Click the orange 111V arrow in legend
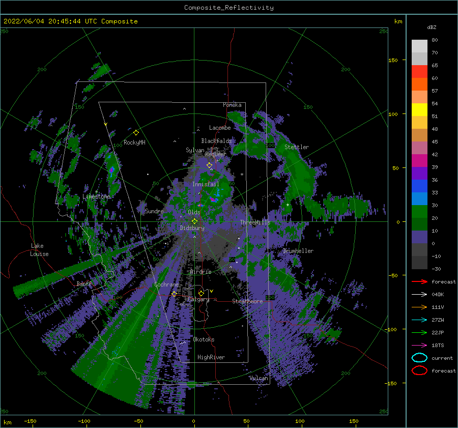 (419, 307)
